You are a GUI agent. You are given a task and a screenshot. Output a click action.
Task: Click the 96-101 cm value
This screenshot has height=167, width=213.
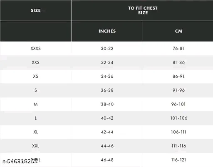tap(178, 104)
